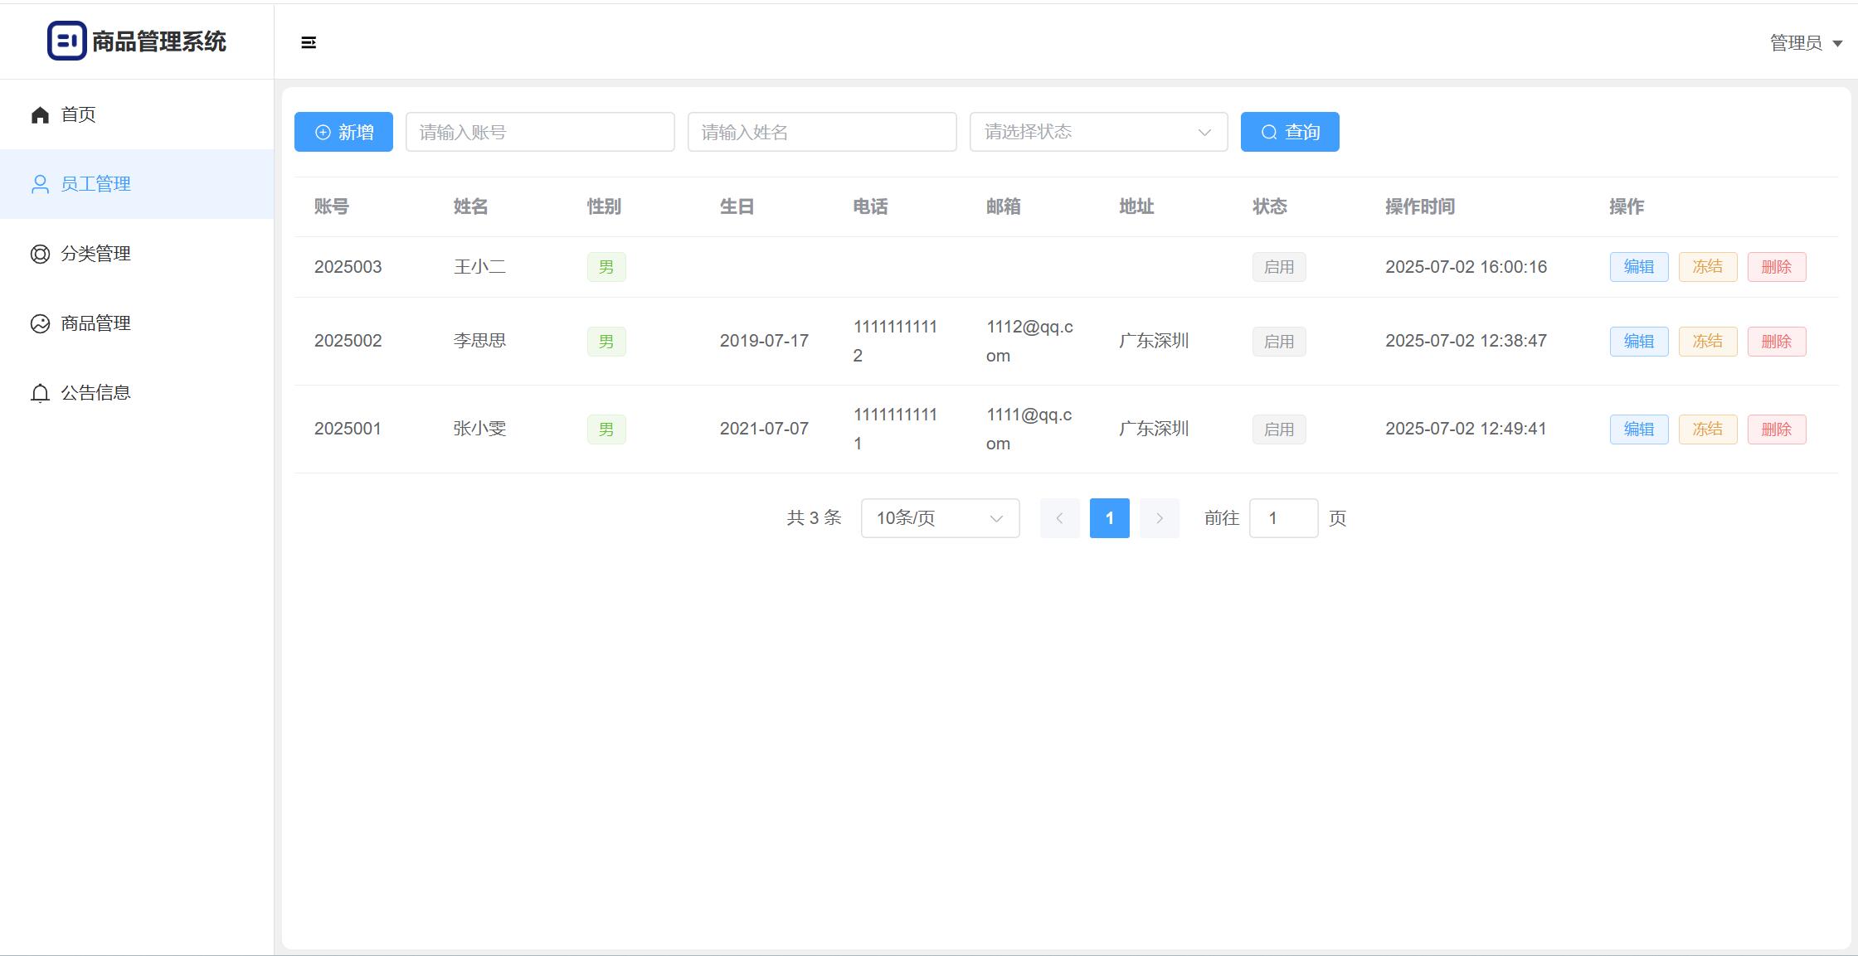Open the 公告信息 menu item
Image resolution: width=1858 pixels, height=956 pixels.
pyautogui.click(x=95, y=393)
